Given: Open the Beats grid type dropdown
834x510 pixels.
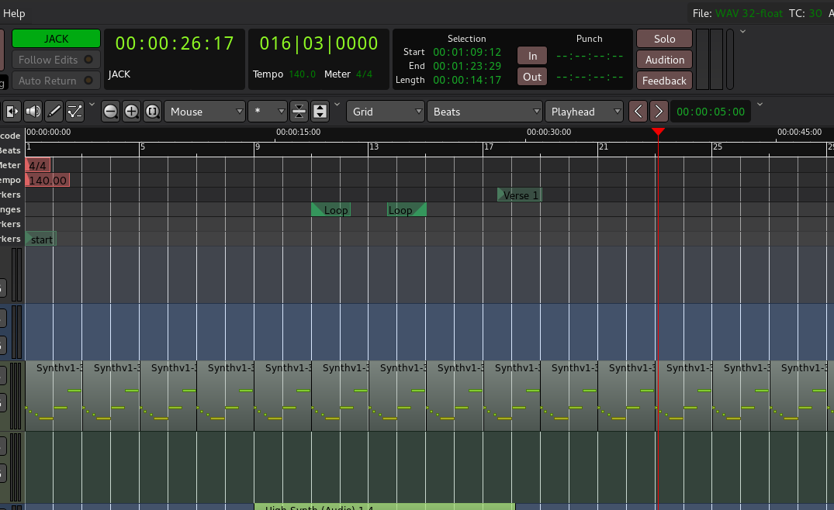Looking at the screenshot, I should 484,112.
